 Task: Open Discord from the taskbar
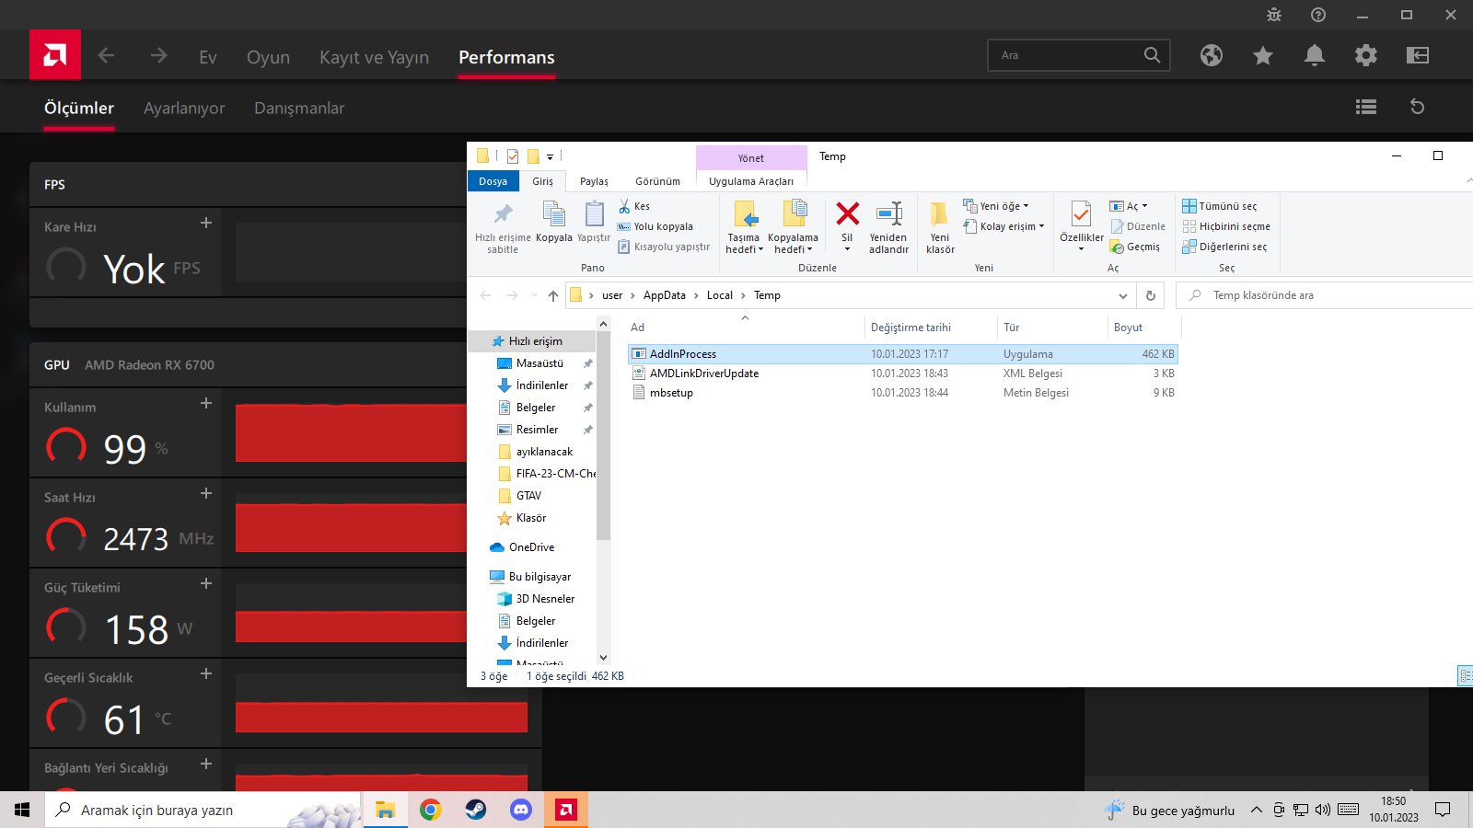(520, 810)
